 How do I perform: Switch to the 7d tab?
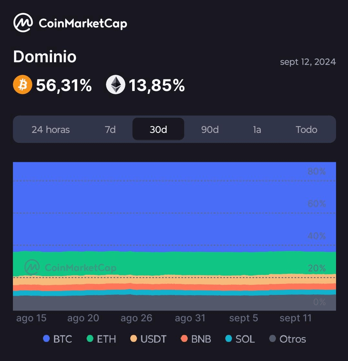point(110,130)
